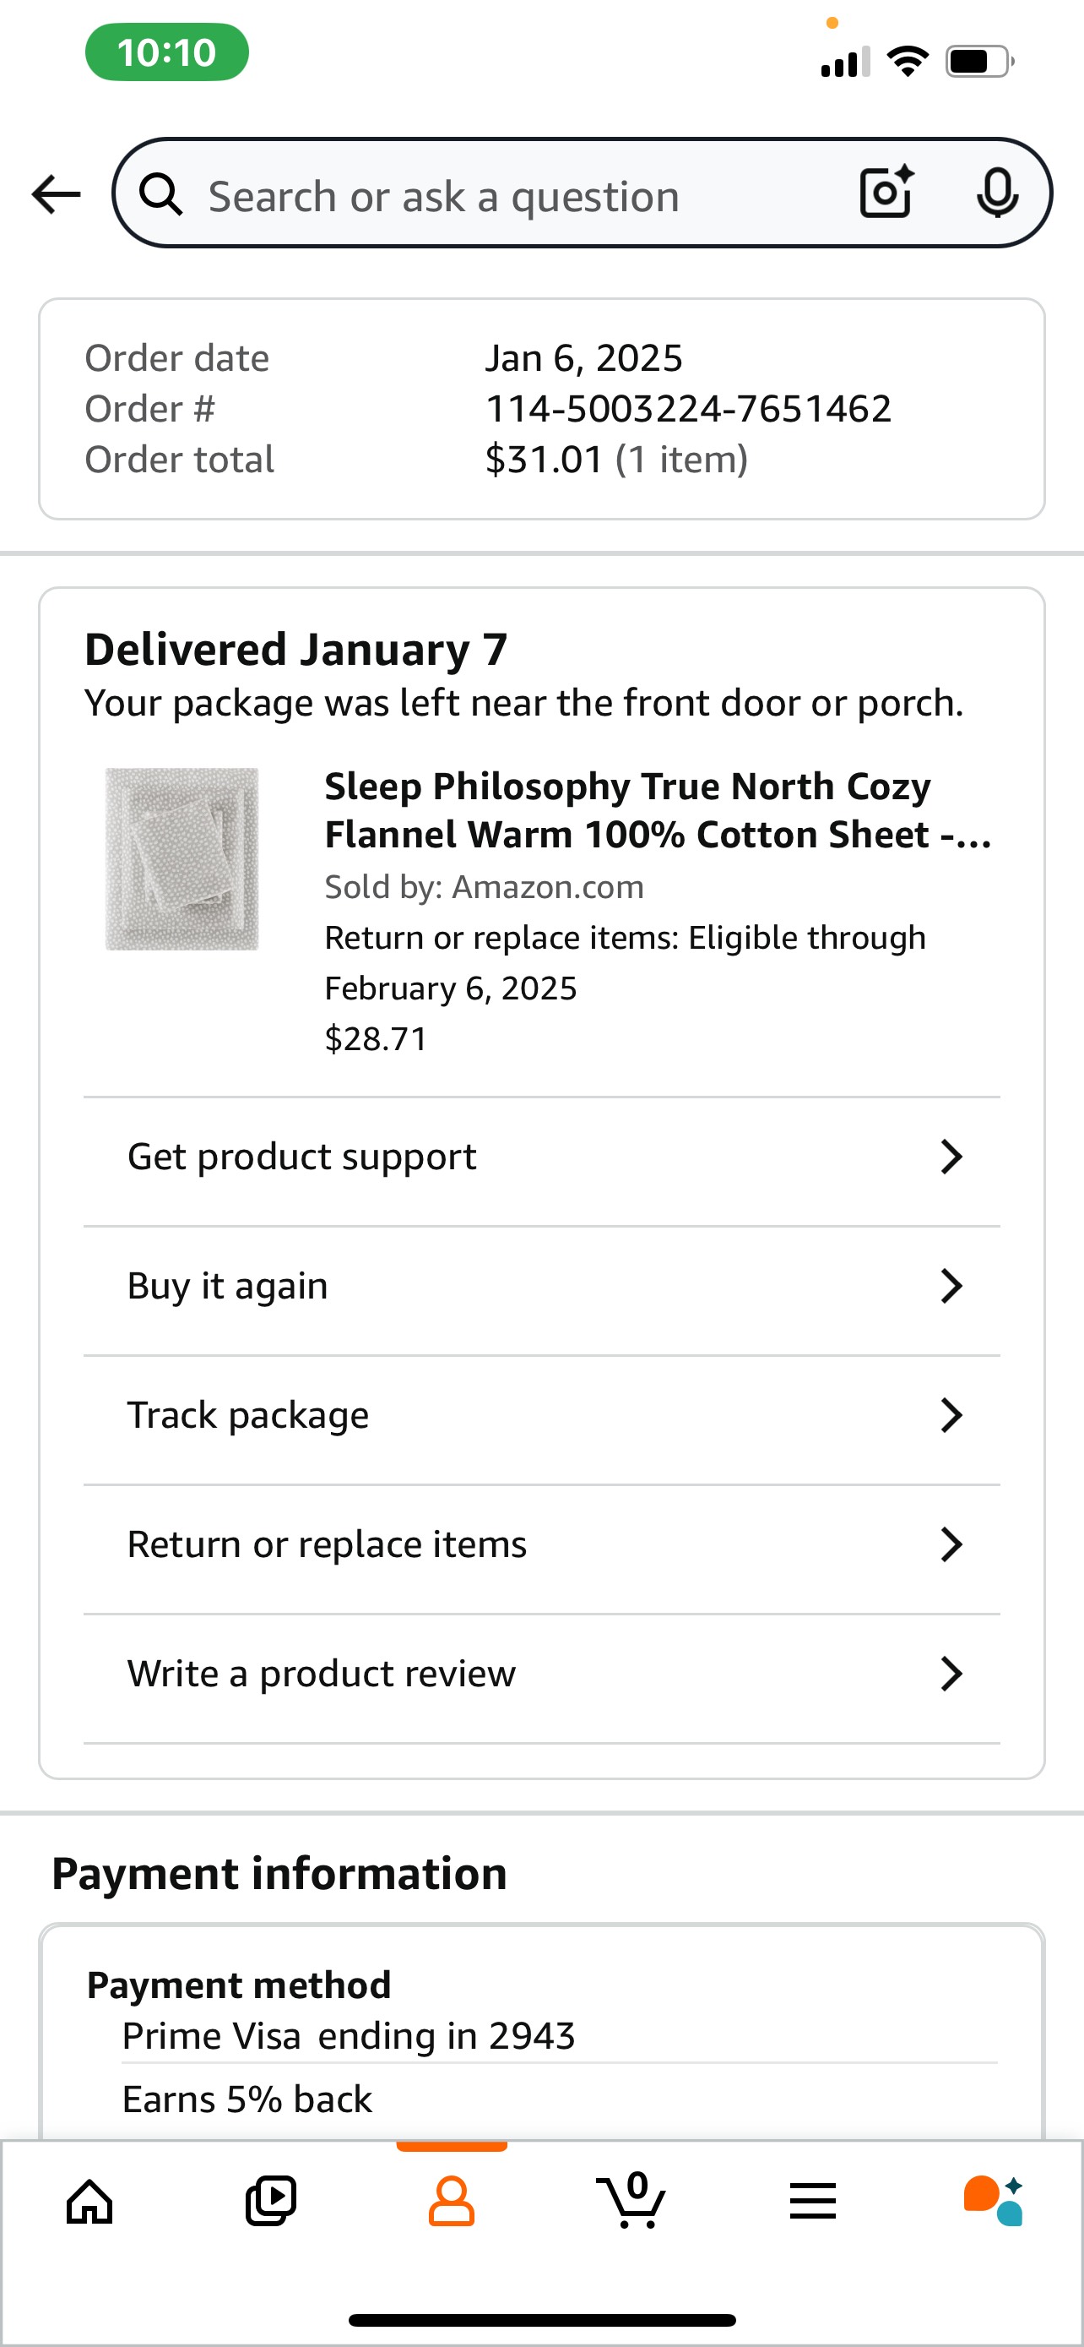Select Write a product review
The width and height of the screenshot is (1084, 2347).
point(541,1674)
